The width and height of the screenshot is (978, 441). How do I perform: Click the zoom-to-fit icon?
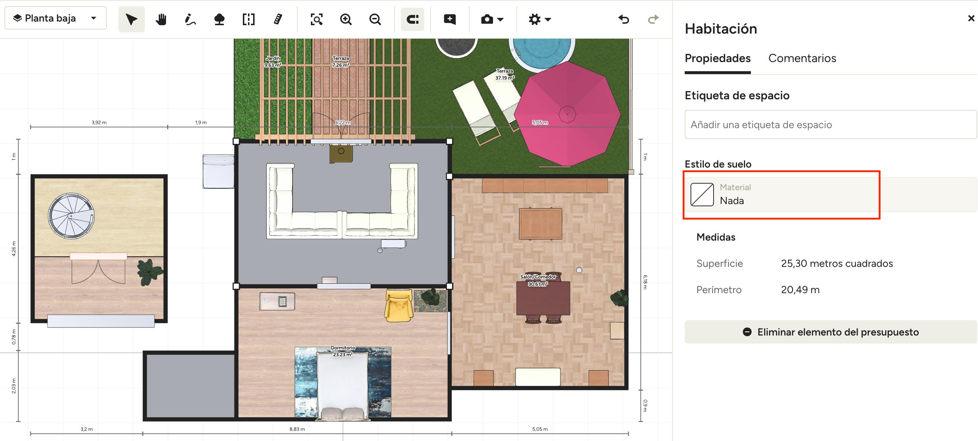point(316,19)
